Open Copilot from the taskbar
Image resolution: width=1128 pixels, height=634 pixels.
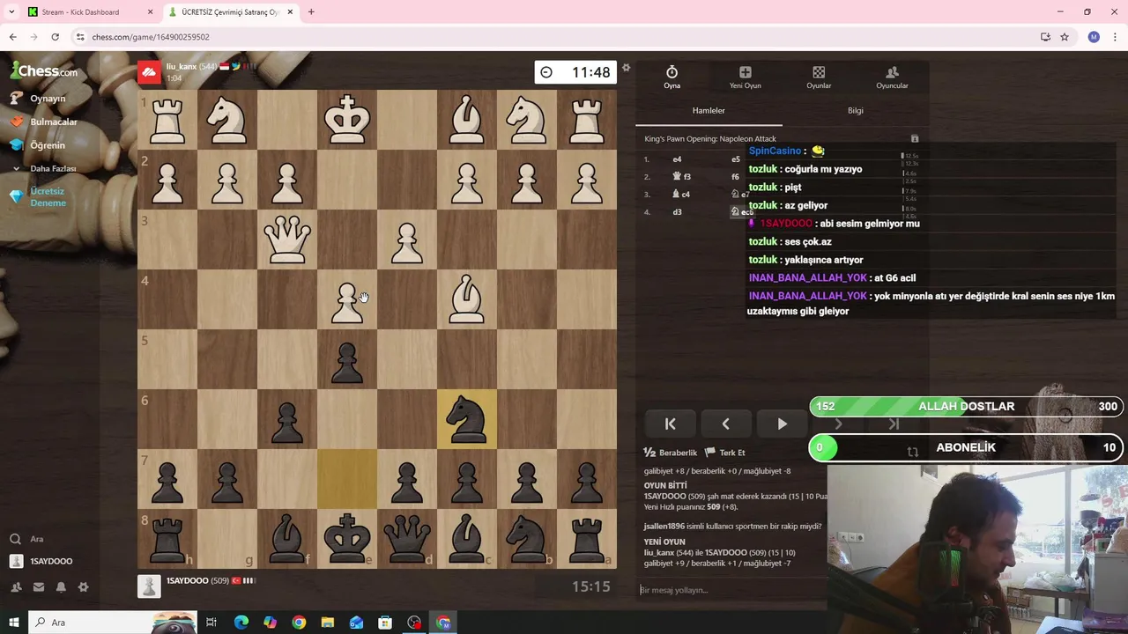click(x=270, y=623)
